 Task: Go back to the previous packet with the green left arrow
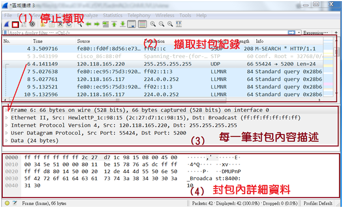coord(89,24)
